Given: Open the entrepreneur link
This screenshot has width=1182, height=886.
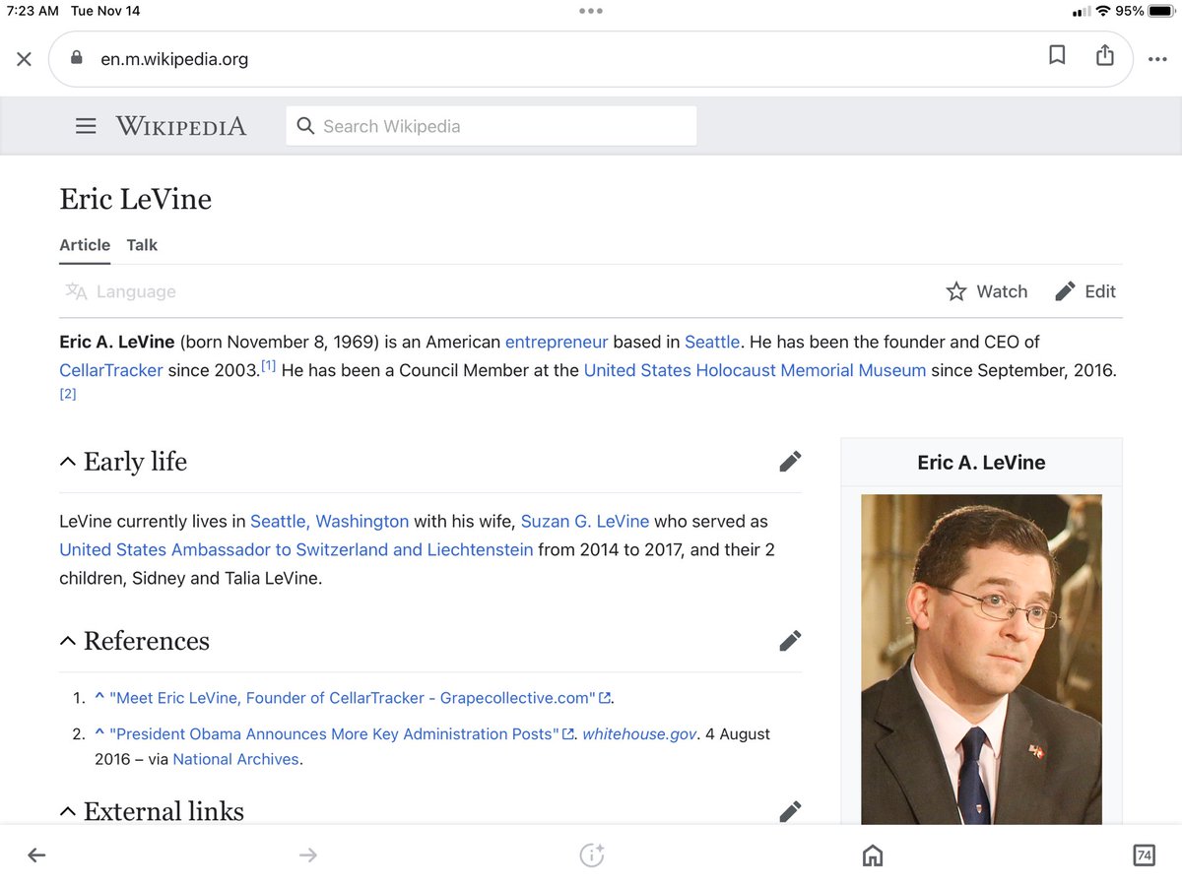Looking at the screenshot, I should 557,342.
